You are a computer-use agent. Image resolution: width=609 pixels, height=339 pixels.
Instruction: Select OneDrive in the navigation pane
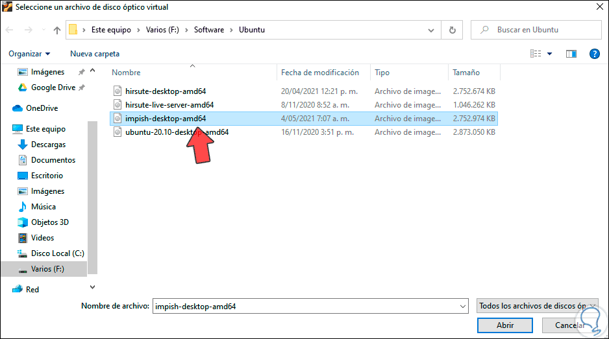pos(42,108)
